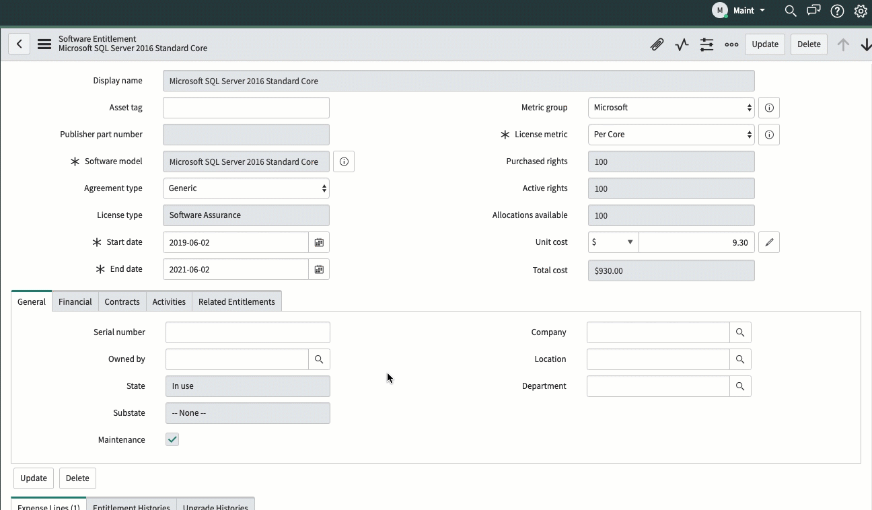
Task: Open the help question mark icon
Action: (837, 11)
